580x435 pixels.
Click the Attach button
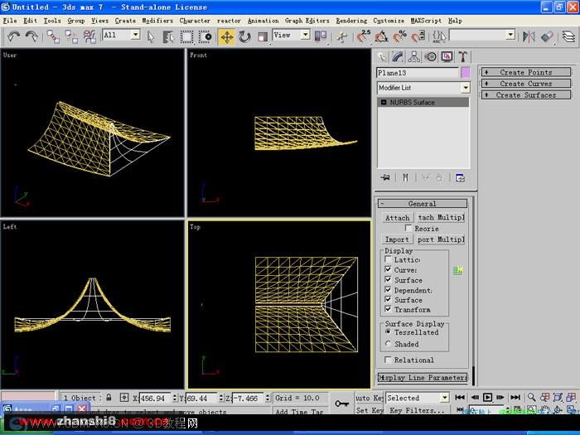(x=397, y=218)
